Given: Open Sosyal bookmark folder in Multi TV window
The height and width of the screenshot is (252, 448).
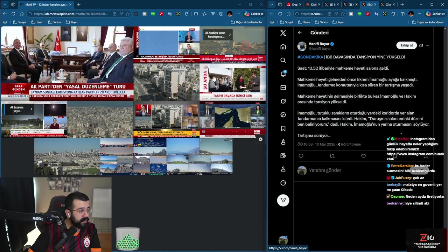Looking at the screenshot, I should (20, 22).
